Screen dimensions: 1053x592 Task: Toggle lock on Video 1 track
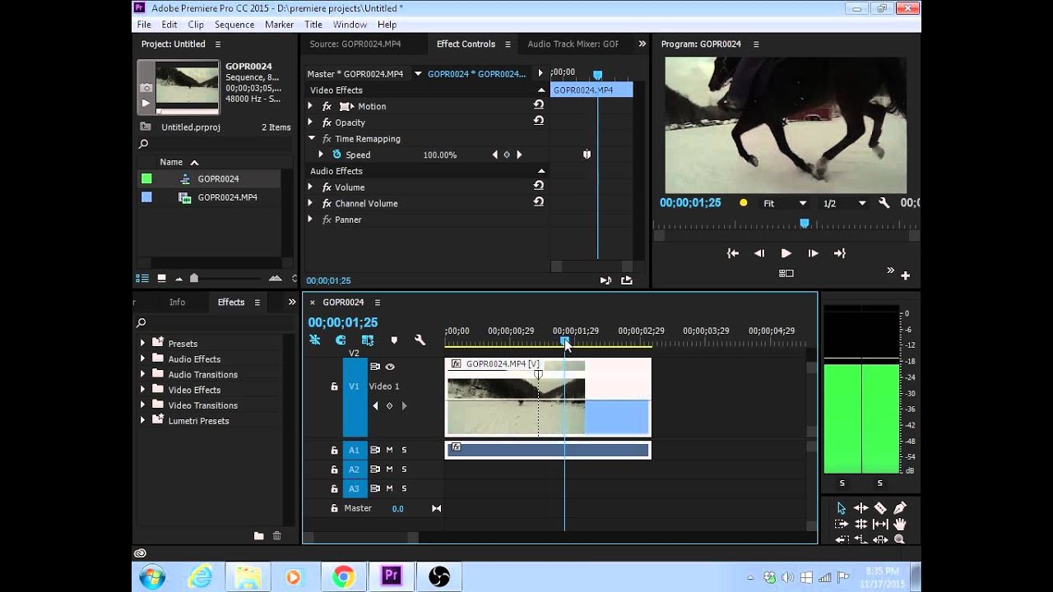coord(334,386)
